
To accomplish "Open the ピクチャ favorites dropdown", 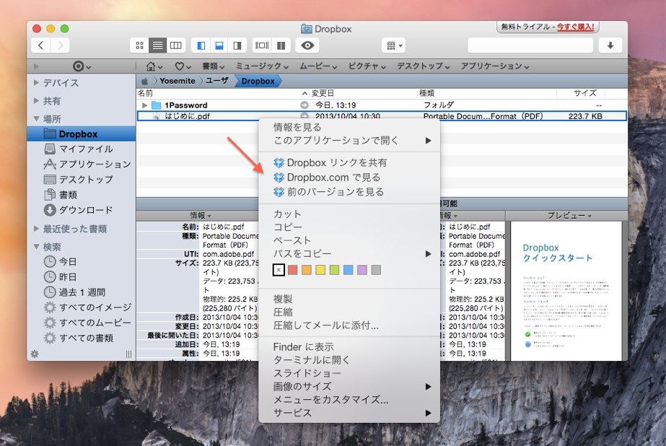I will 367,66.
